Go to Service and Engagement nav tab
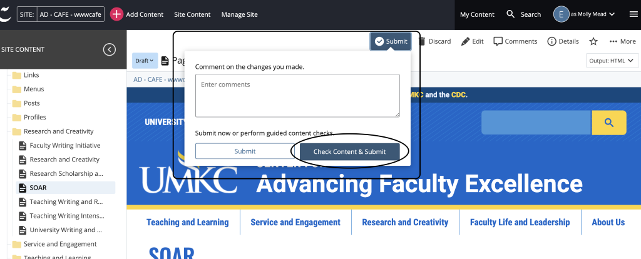Viewport: 641px width, 259px height. 295,222
